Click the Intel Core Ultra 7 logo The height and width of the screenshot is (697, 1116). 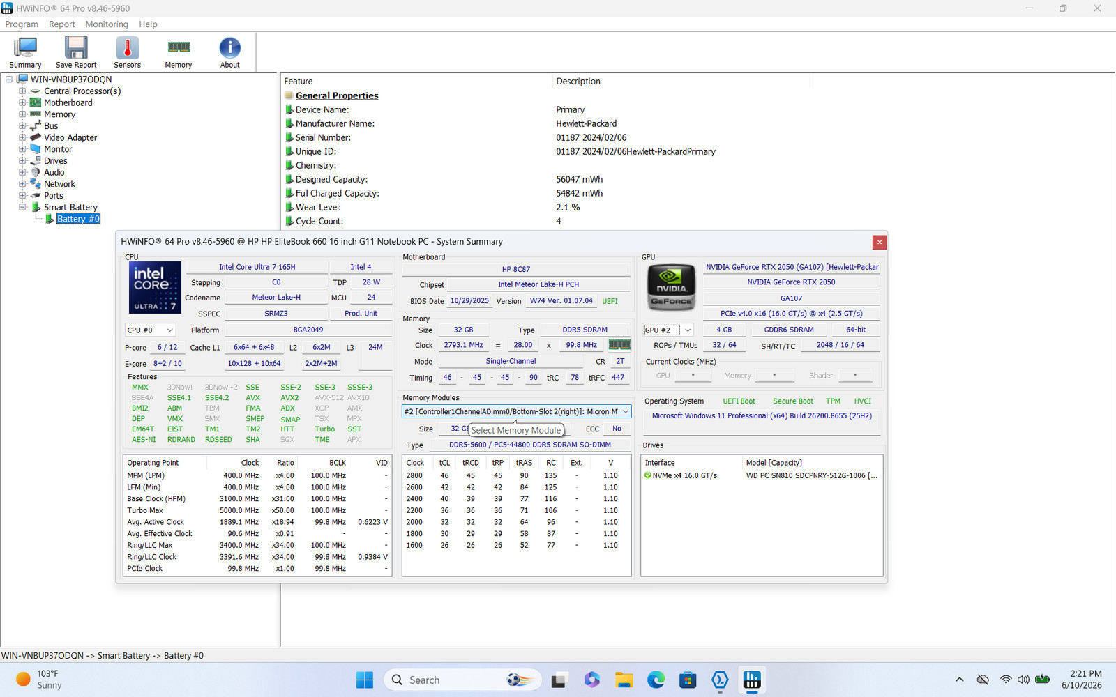click(x=155, y=287)
